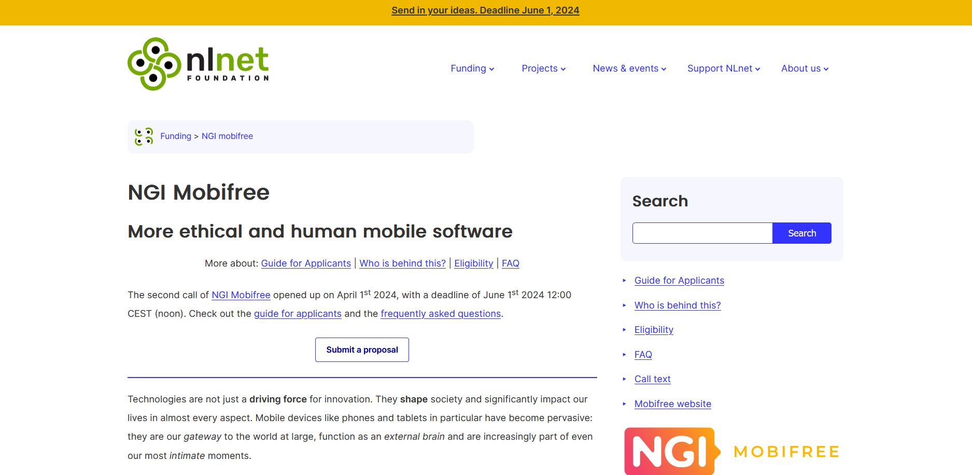The height and width of the screenshot is (475, 972).
Task: Open Who is behind this? in More about line
Action: coord(403,263)
